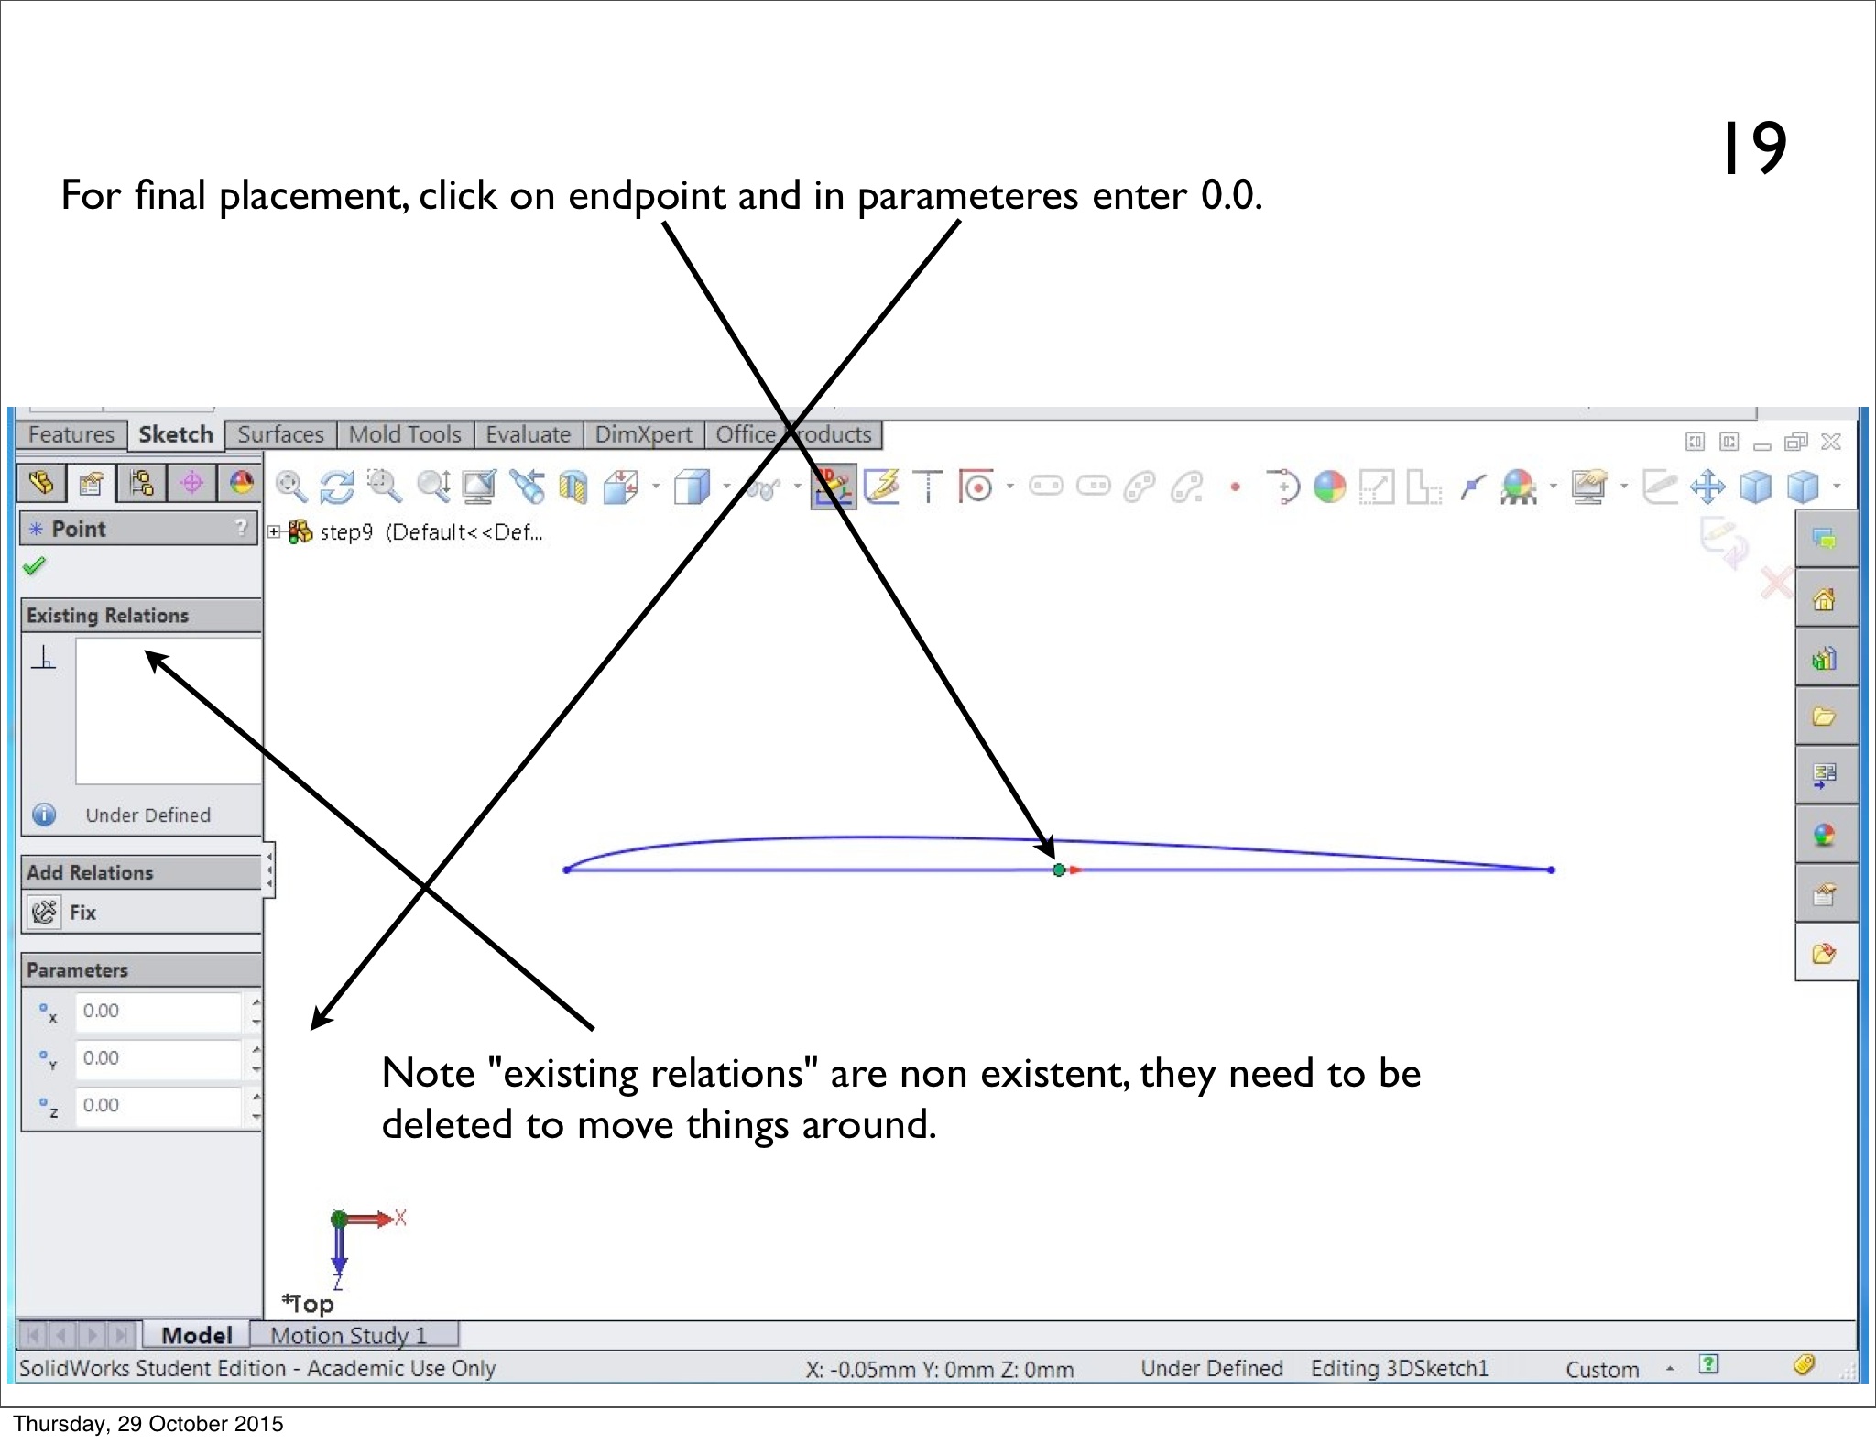Image resolution: width=1876 pixels, height=1444 pixels.
Task: Click the X parameter input field
Action: [158, 1011]
